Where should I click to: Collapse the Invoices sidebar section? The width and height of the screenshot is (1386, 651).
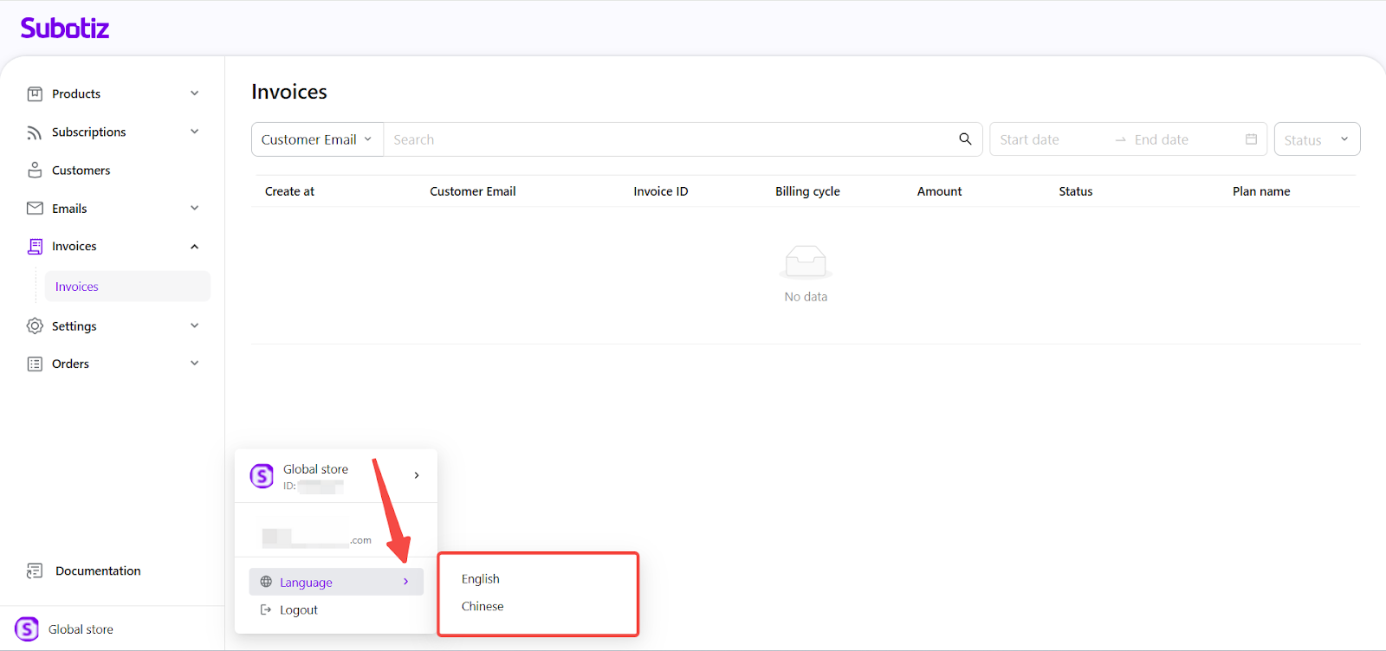click(194, 247)
